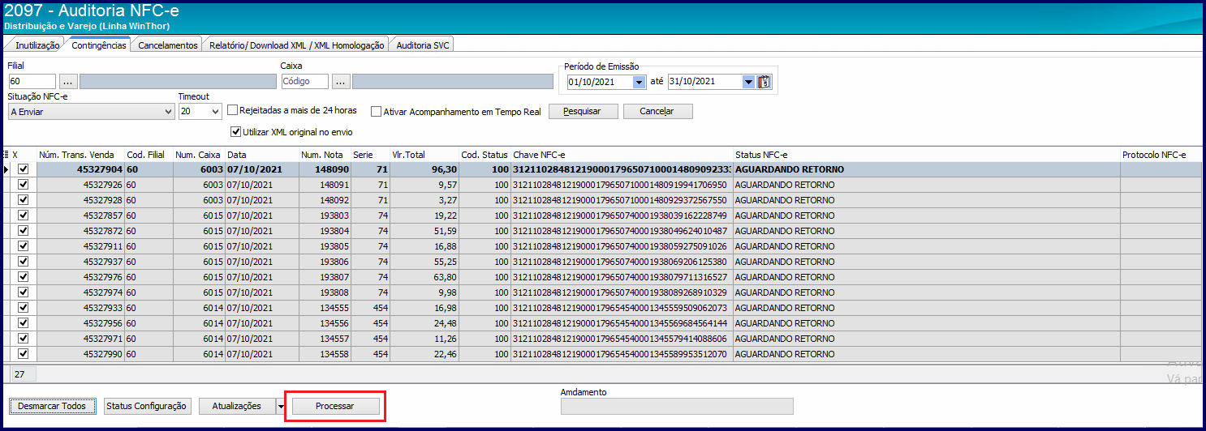Expand the Atualizações dropdown arrow
Screen dimensions: 1206x431
(x=281, y=407)
